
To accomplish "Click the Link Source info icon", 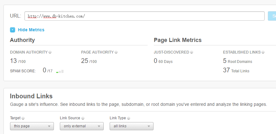I will 83,118.
